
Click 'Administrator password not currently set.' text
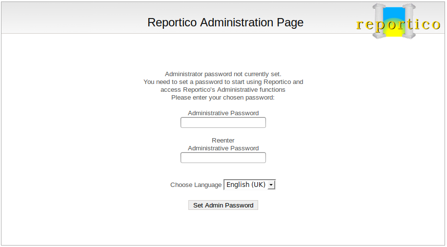(x=223, y=74)
